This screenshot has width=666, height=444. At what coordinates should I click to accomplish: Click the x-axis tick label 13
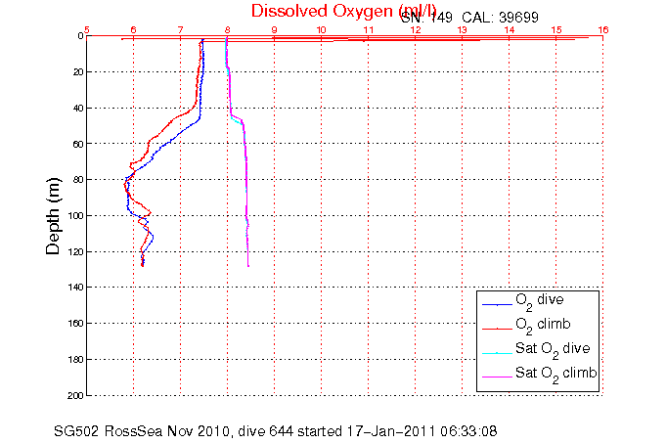(x=463, y=29)
